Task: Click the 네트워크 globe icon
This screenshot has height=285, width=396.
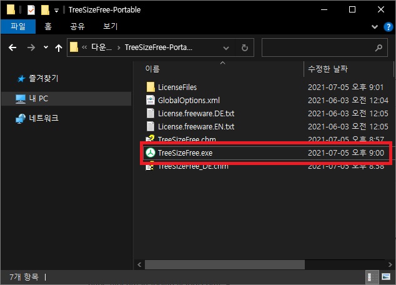Action: [21, 119]
